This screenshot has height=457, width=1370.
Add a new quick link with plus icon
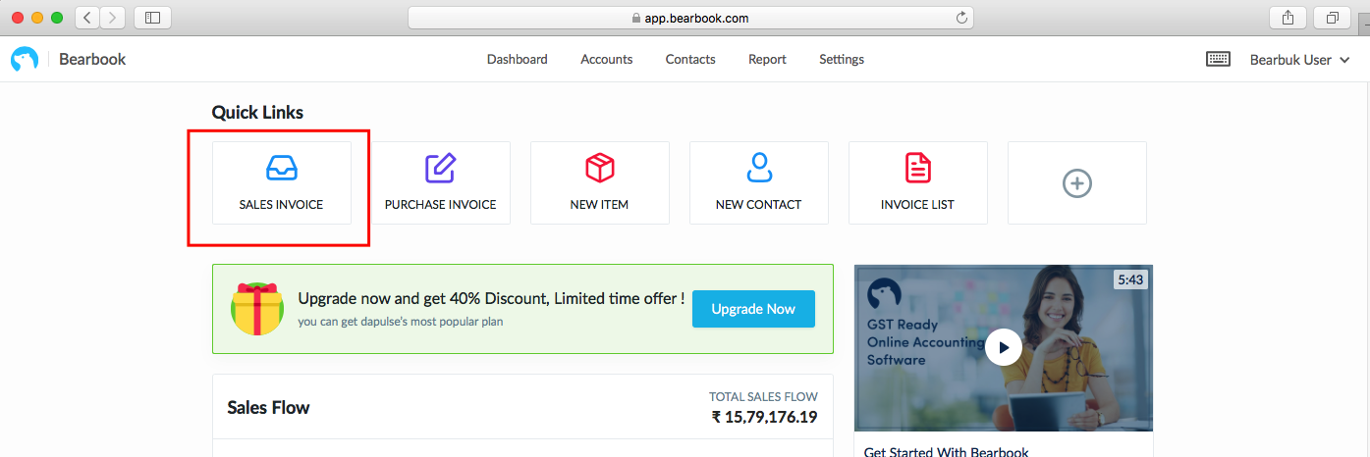[1077, 182]
